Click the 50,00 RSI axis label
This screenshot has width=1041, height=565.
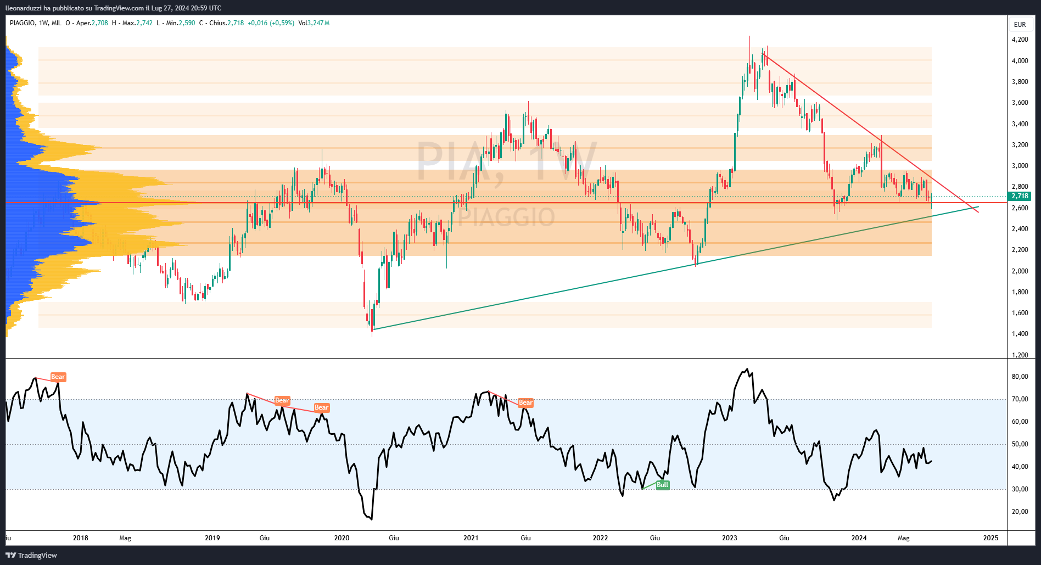pyautogui.click(x=1020, y=444)
